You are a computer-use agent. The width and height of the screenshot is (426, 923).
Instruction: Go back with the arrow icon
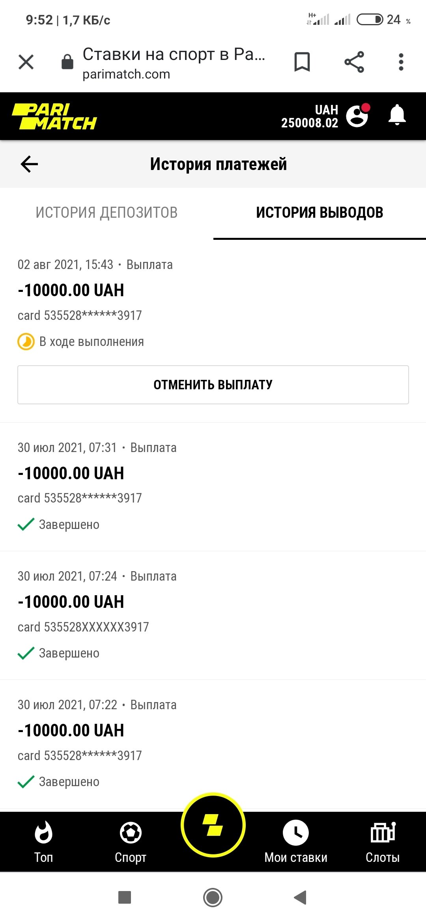pyautogui.click(x=29, y=164)
